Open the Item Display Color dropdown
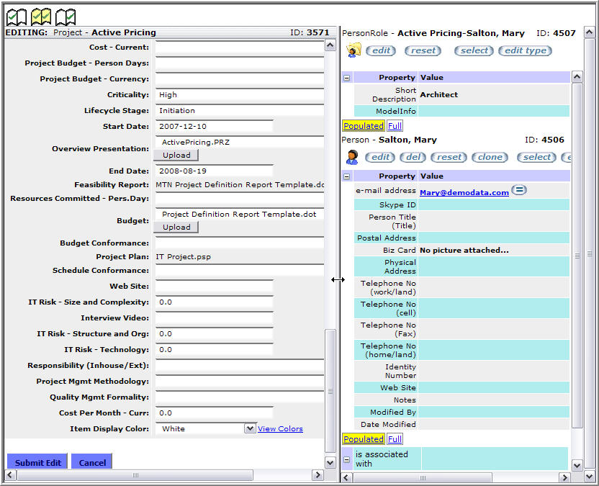The width and height of the screenshot is (599, 486). (250, 428)
